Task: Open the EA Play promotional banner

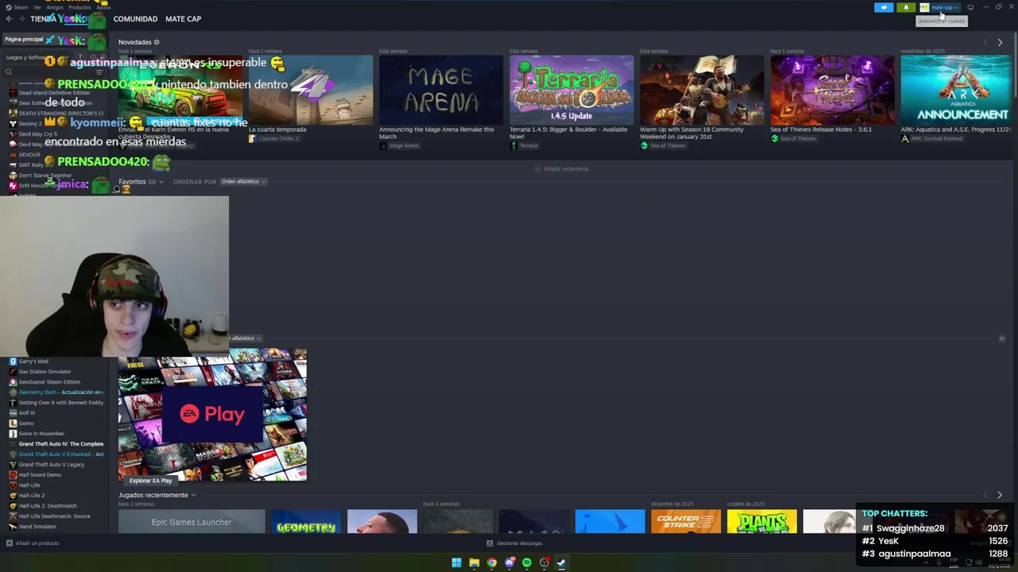Action: click(x=212, y=415)
